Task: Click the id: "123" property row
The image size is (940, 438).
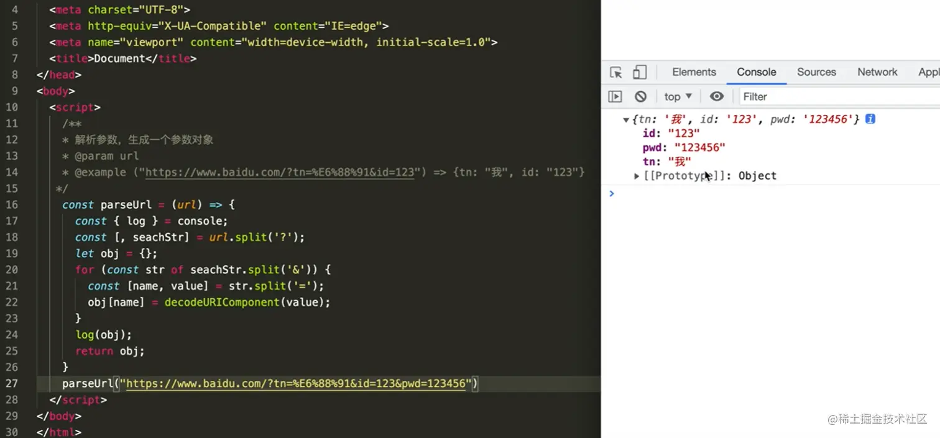Action: coord(671,133)
